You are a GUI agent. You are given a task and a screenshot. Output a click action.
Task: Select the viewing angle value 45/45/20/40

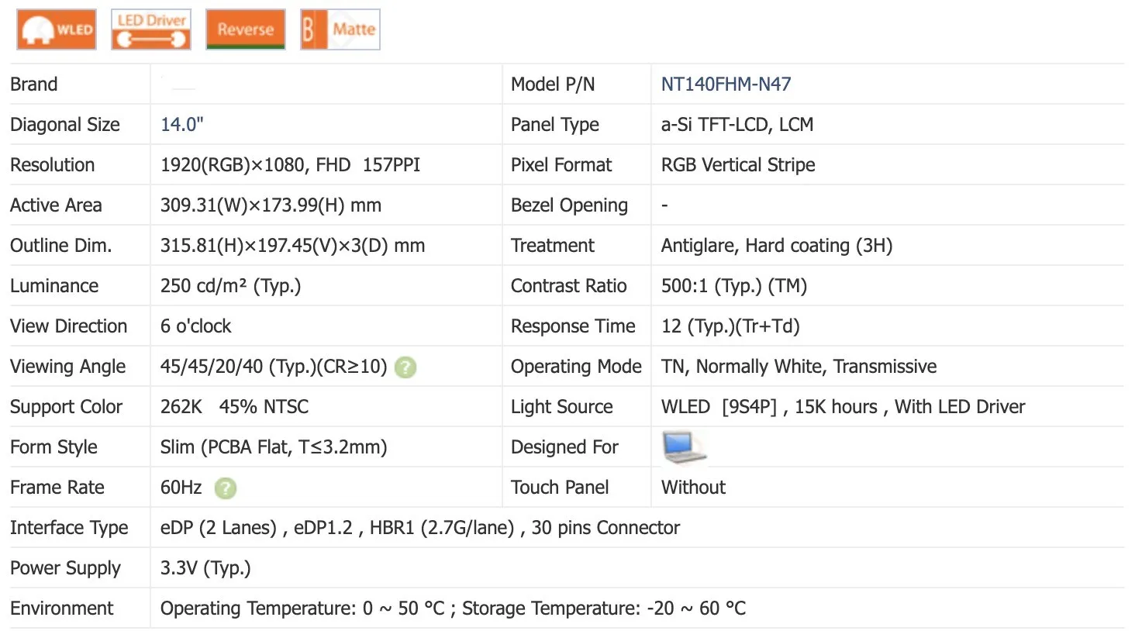coord(212,367)
